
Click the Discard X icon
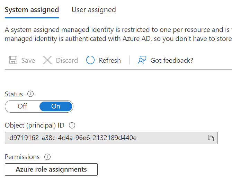point(47,60)
